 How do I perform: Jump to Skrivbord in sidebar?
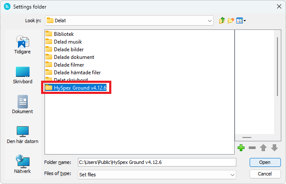click(22, 75)
